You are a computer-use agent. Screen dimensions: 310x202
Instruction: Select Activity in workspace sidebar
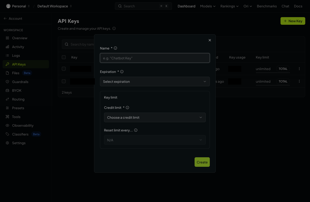tap(26, 47)
